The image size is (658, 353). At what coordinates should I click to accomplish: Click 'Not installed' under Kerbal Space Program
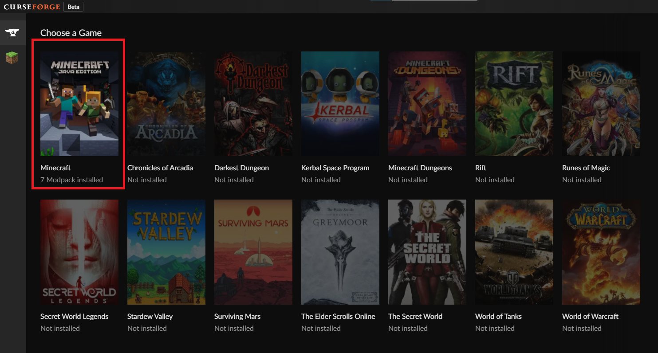point(321,180)
